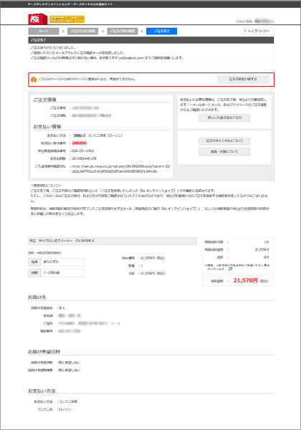
Task: Click the blurred username in header
Action: 264,21
